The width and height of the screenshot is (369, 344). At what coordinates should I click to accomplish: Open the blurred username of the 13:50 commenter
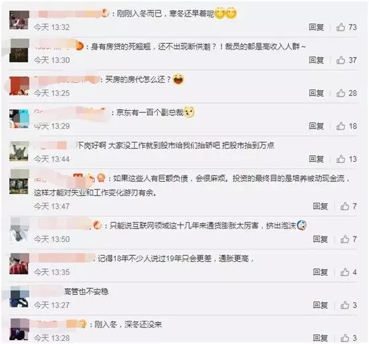(65, 224)
